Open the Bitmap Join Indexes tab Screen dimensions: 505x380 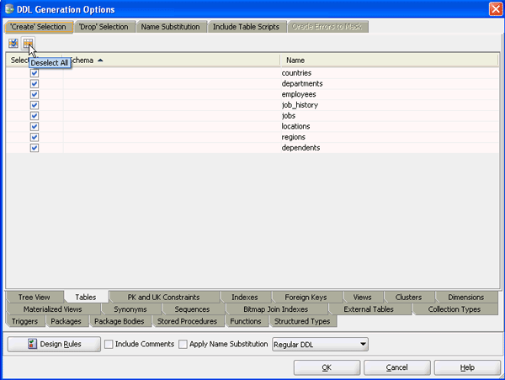[x=276, y=309]
